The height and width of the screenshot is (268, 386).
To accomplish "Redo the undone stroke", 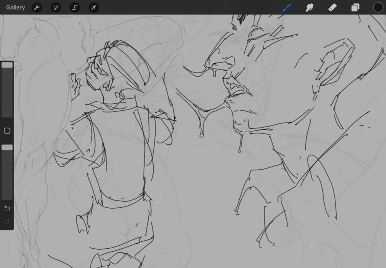I will coord(7,221).
